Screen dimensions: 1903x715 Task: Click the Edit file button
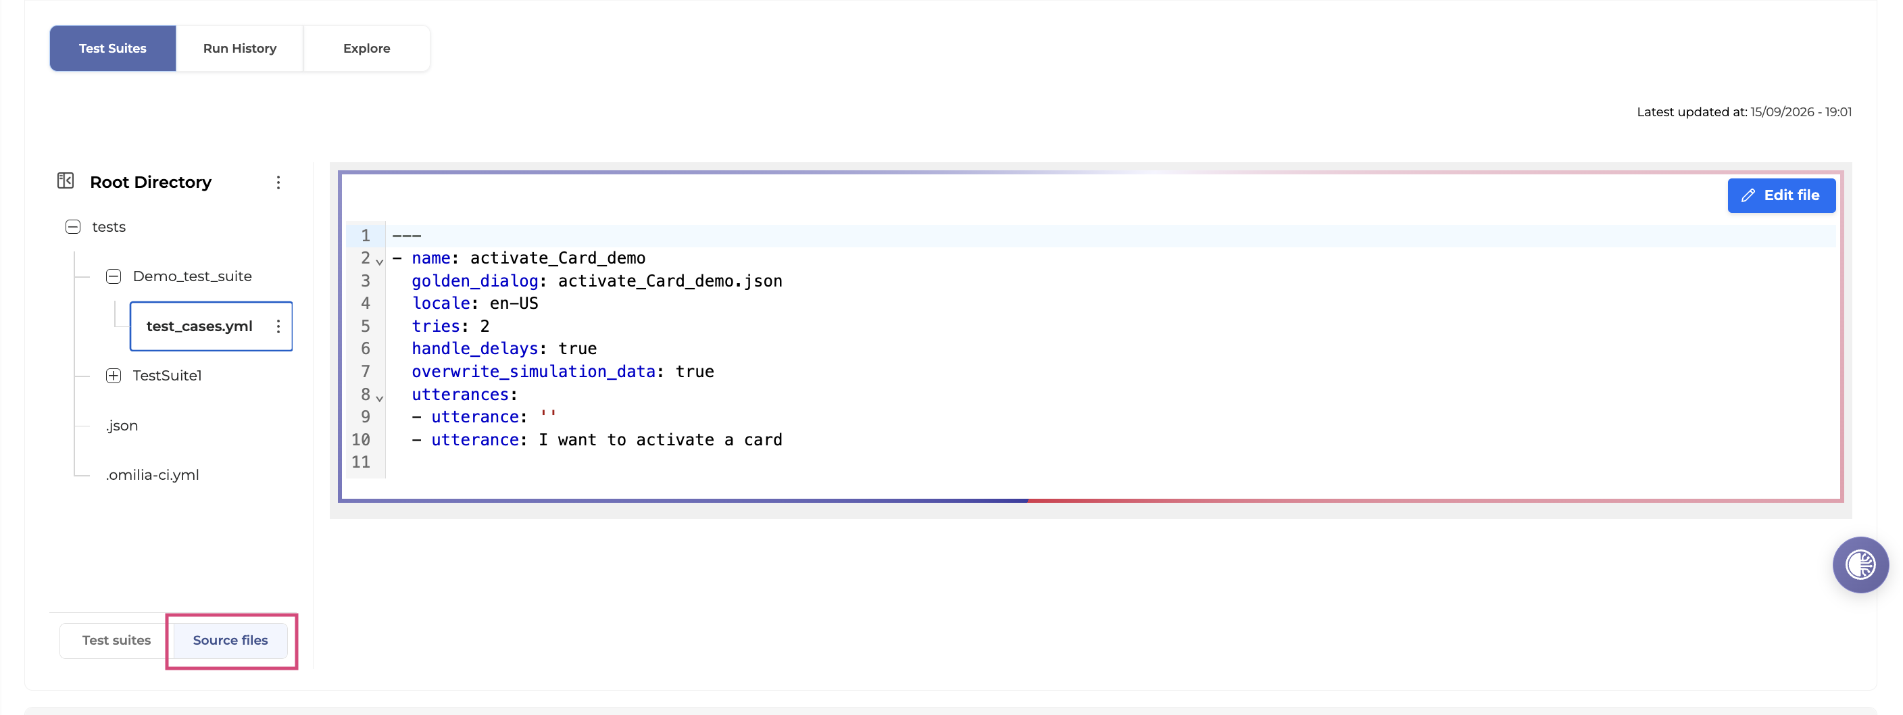pos(1781,196)
